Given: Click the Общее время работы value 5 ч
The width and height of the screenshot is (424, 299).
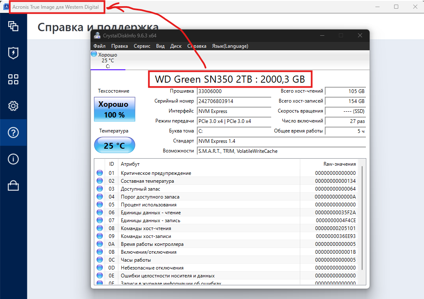Looking at the screenshot, I should 346,131.
